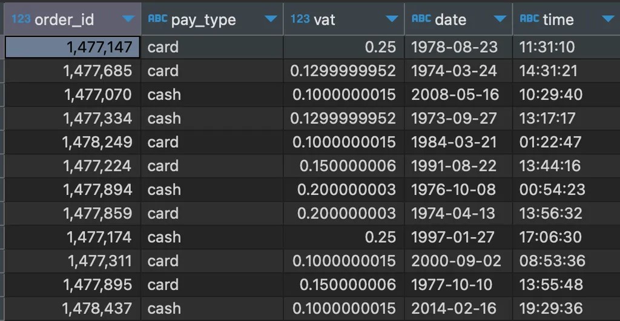Select the time cell 19:29:36

click(x=566, y=308)
